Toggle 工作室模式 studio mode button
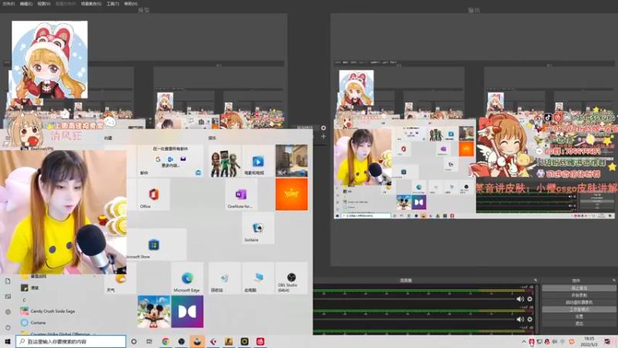The width and height of the screenshot is (618, 348). tap(579, 309)
